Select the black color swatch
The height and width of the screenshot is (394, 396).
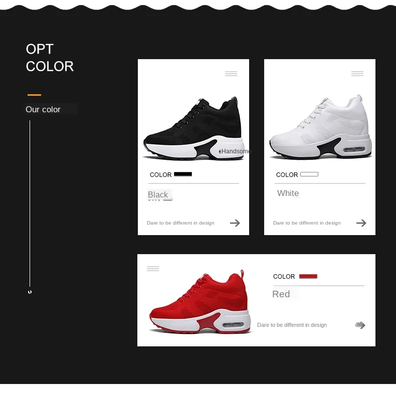183,174
